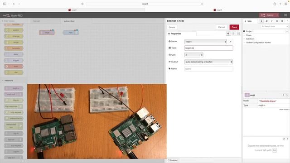
Task: Select the delay node in the palette
Action: [x=14, y=54]
